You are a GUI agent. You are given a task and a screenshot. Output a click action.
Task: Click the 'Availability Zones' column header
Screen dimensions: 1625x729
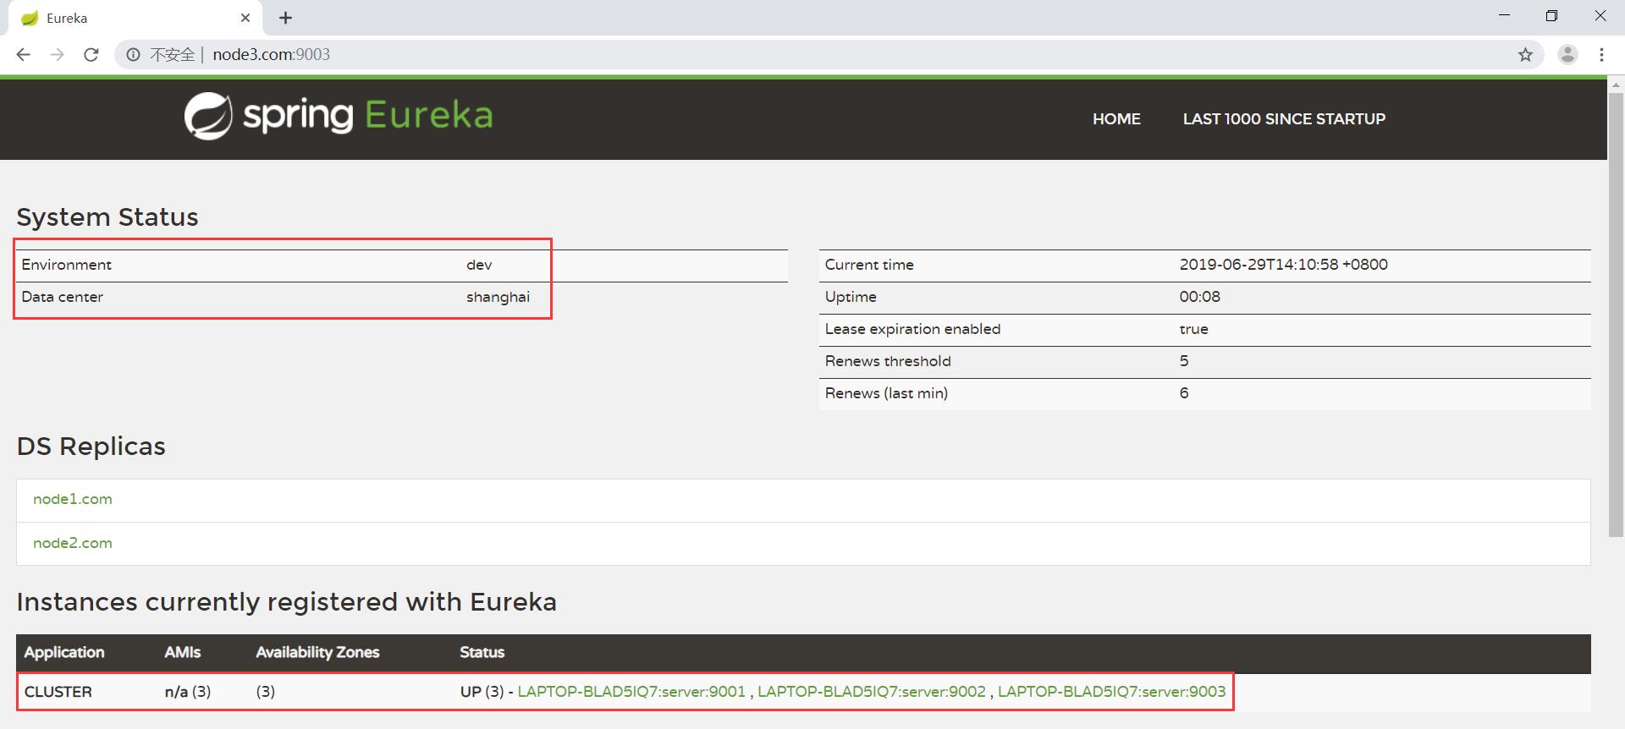pyautogui.click(x=317, y=652)
